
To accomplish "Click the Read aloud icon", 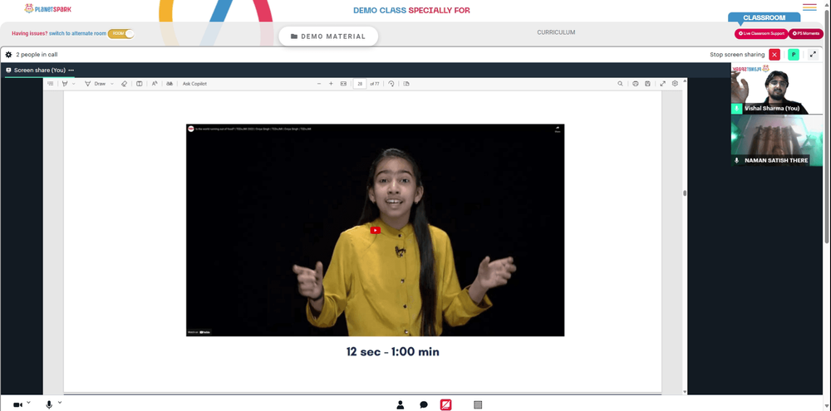I will tap(155, 84).
